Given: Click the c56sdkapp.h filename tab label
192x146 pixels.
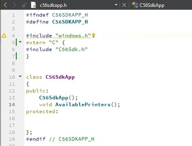Looking at the screenshot, I should click(x=53, y=5).
